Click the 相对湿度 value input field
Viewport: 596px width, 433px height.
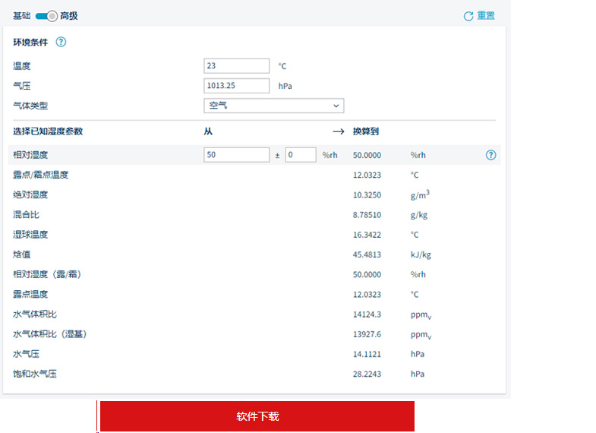click(236, 155)
